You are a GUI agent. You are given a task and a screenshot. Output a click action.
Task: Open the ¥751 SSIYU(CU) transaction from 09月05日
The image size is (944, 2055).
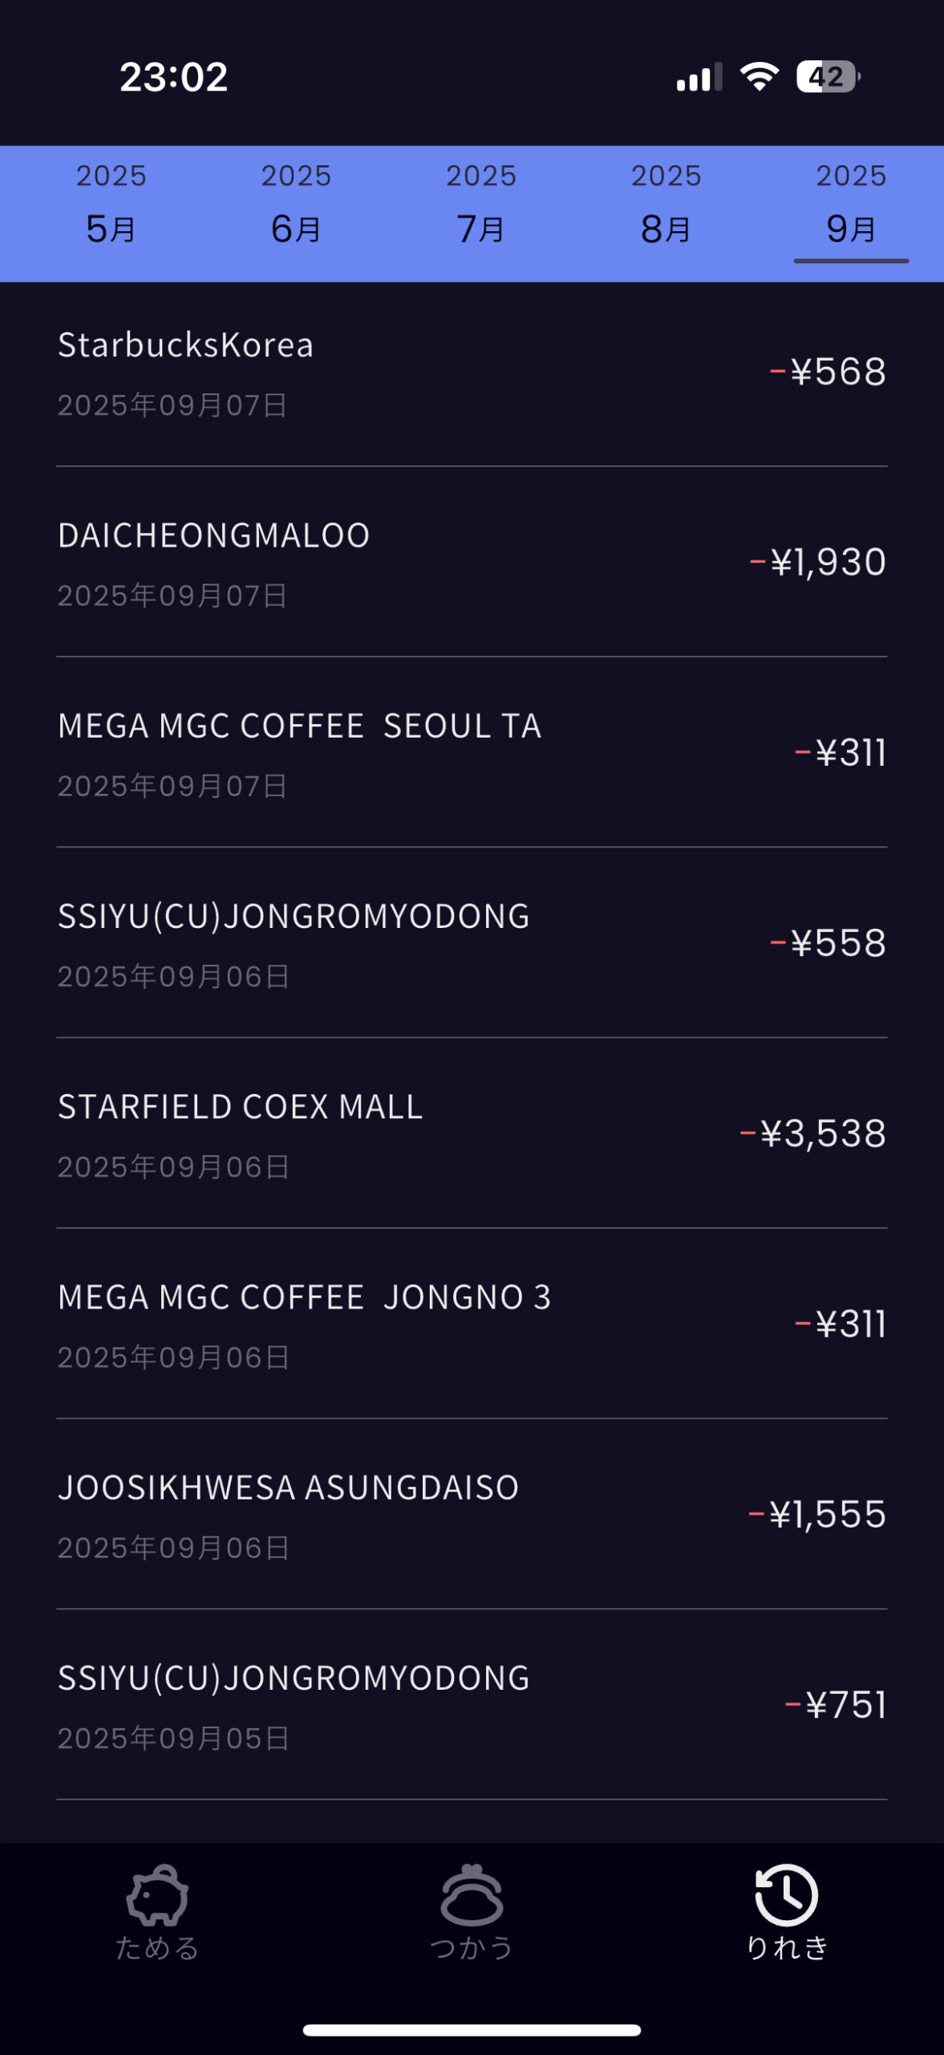pos(472,1706)
